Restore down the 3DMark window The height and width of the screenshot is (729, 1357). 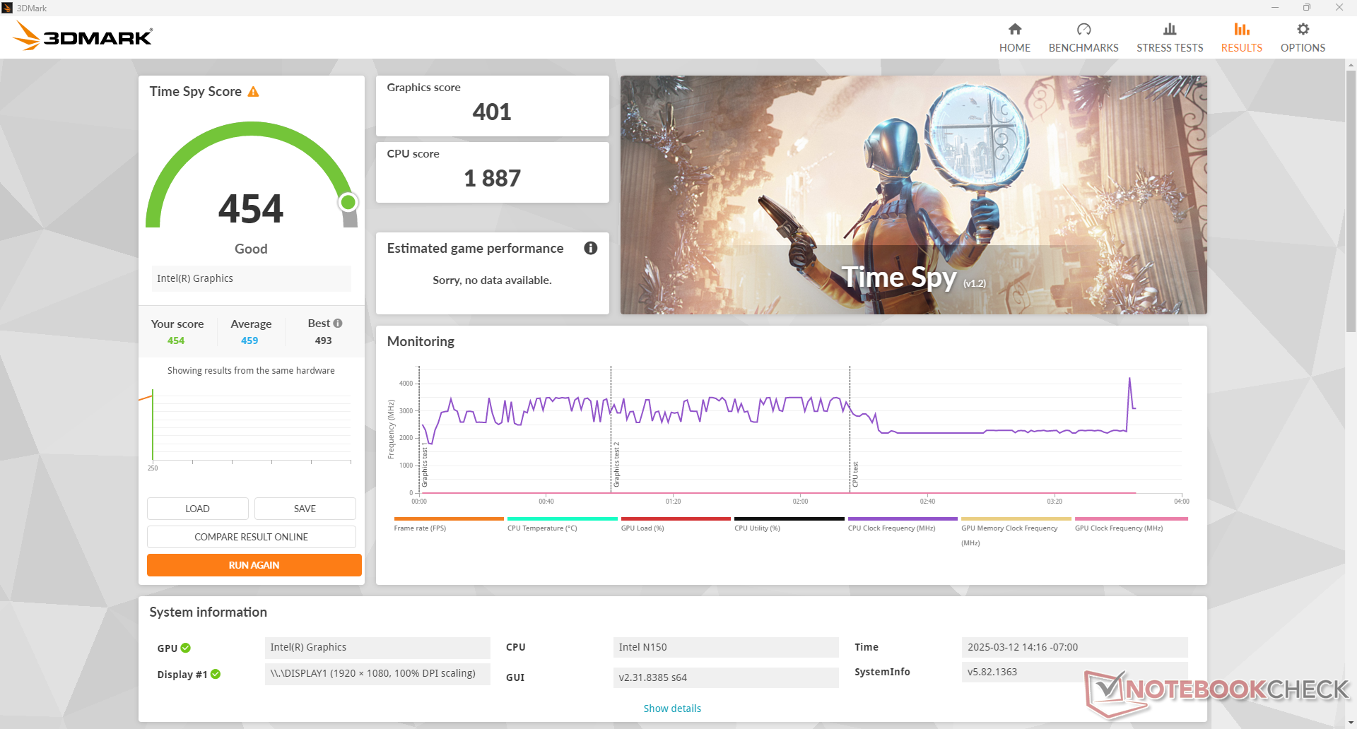pos(1306,8)
